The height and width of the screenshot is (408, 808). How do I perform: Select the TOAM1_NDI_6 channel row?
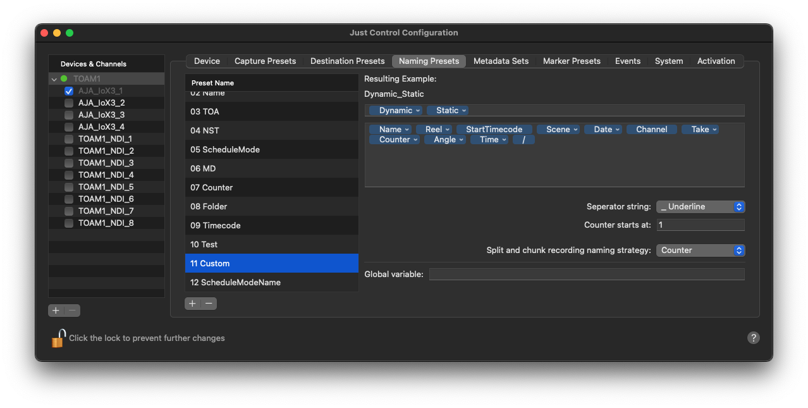pos(106,199)
